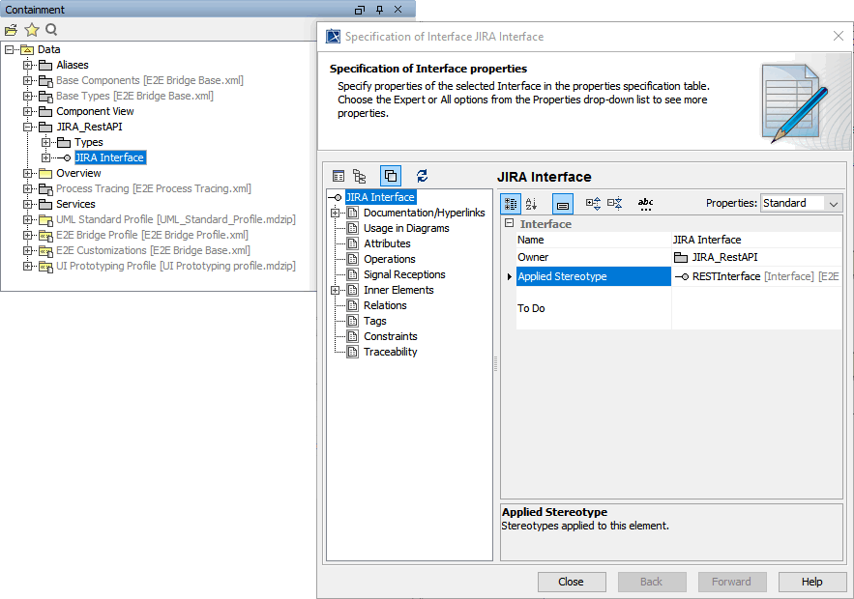This screenshot has height=599, width=854.
Task: Toggle the property description area display
Action: [x=564, y=204]
